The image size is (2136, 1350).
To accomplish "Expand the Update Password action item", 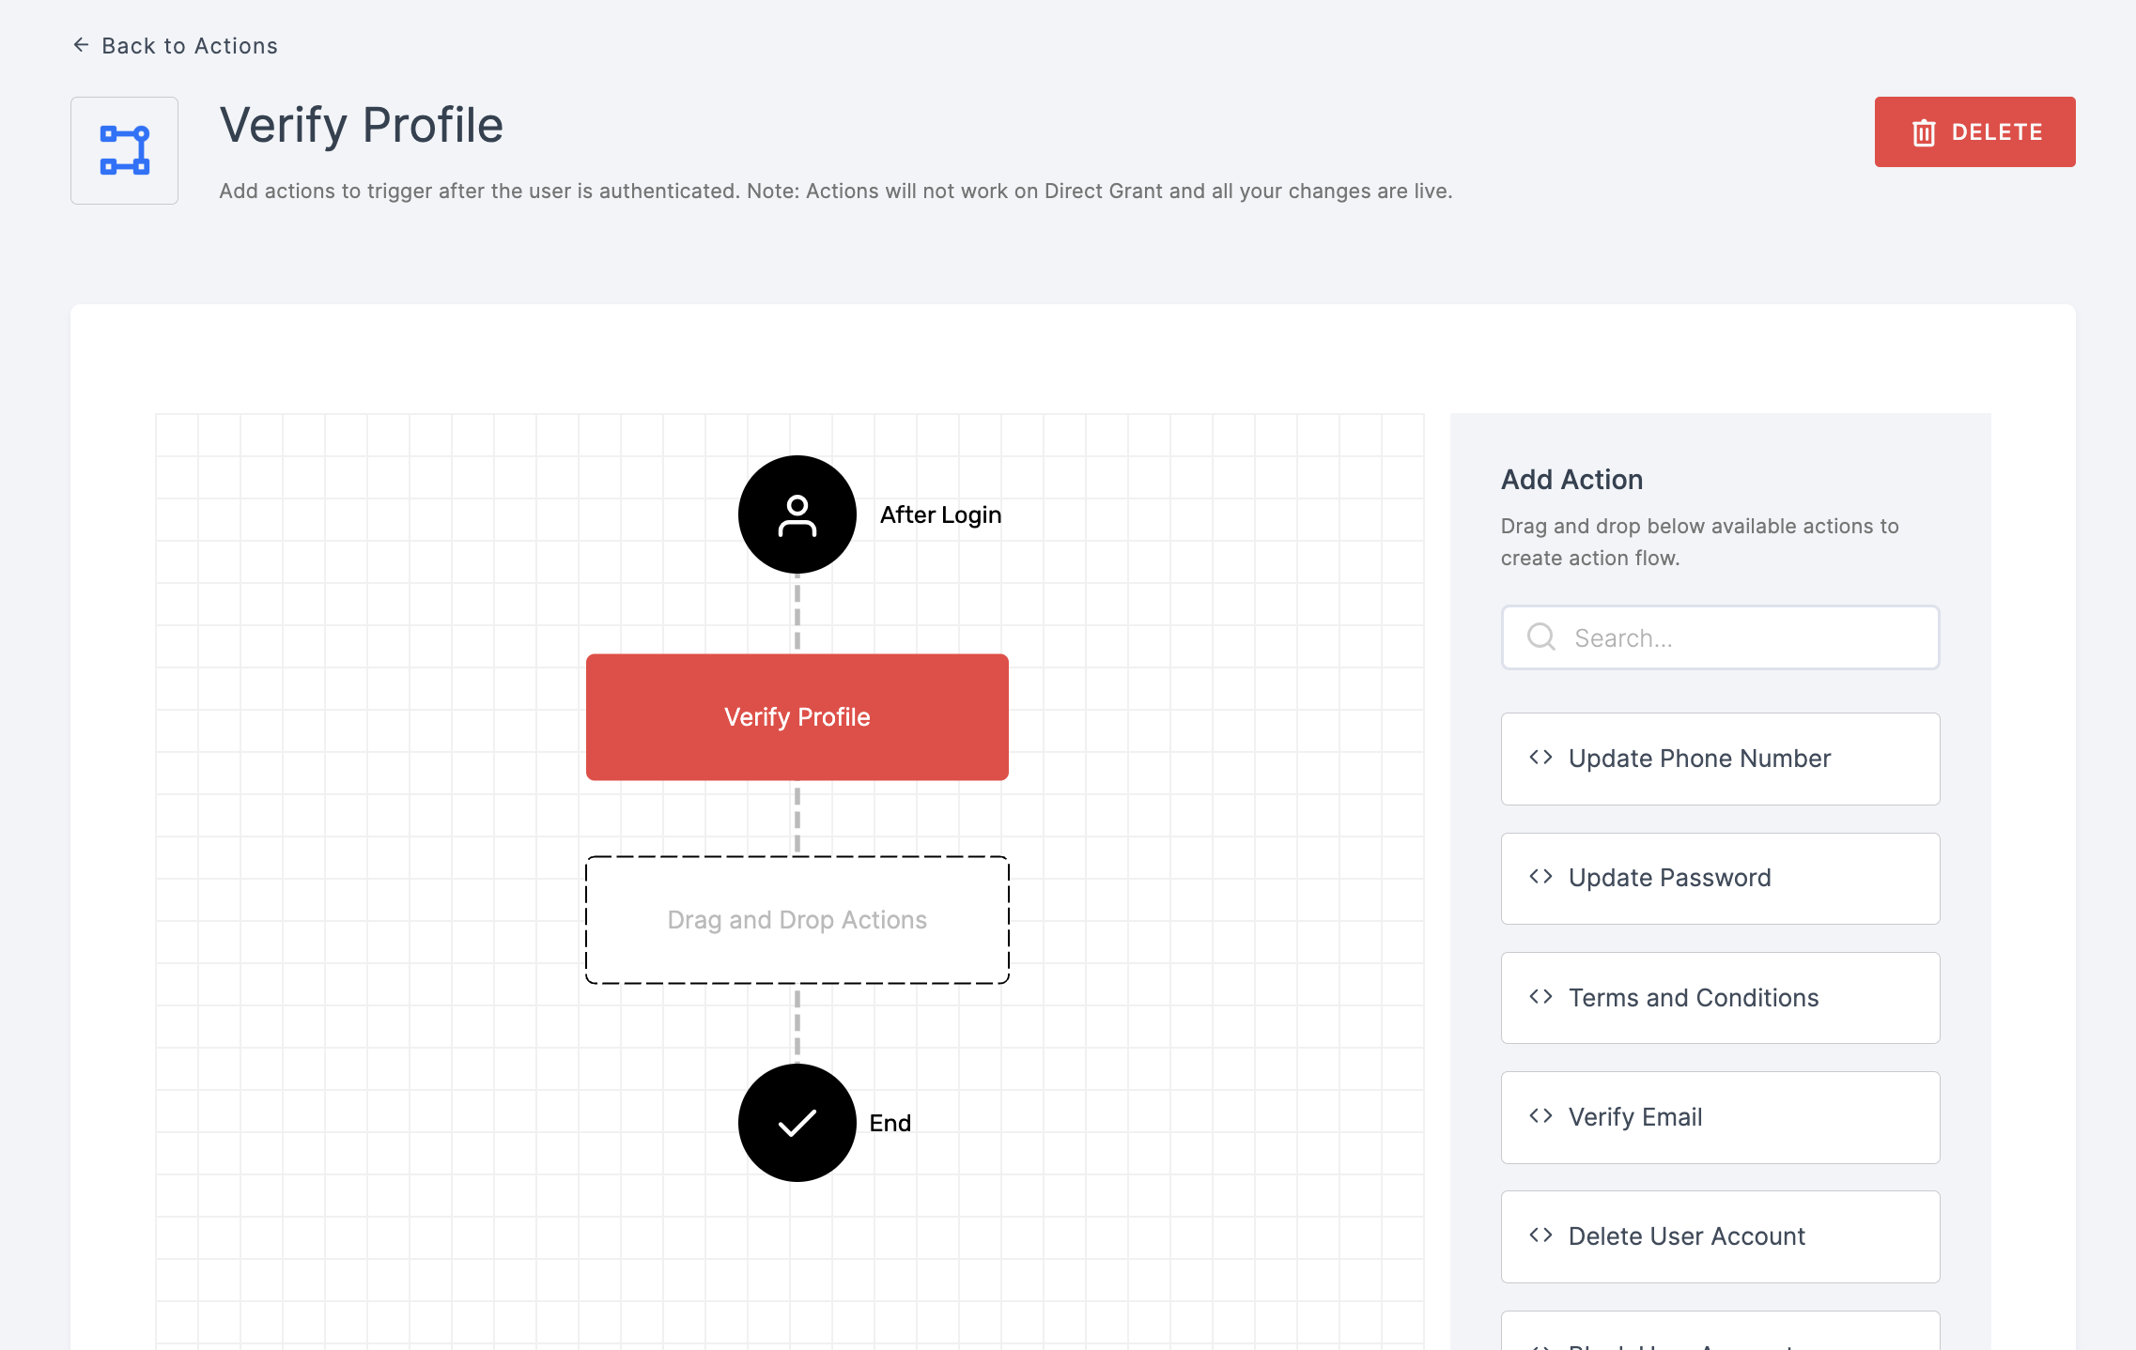I will pyautogui.click(x=1540, y=877).
